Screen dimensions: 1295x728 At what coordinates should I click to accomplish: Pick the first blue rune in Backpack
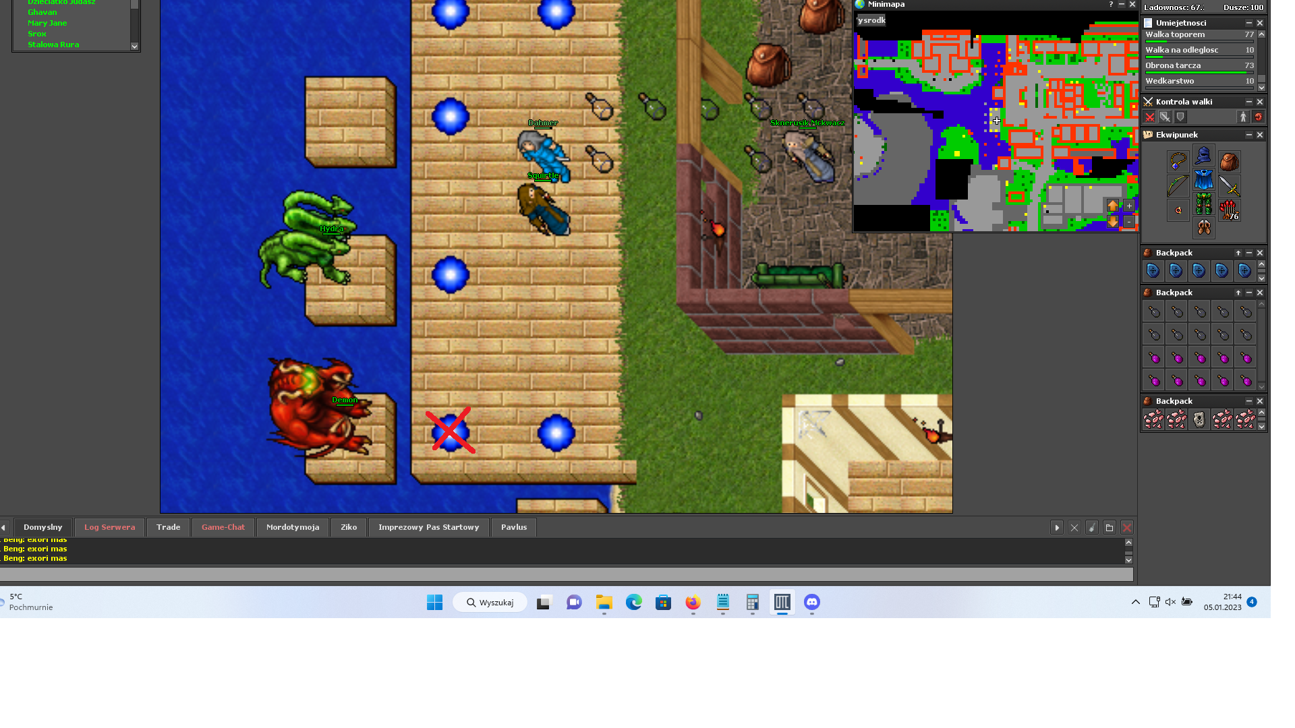tap(1153, 271)
